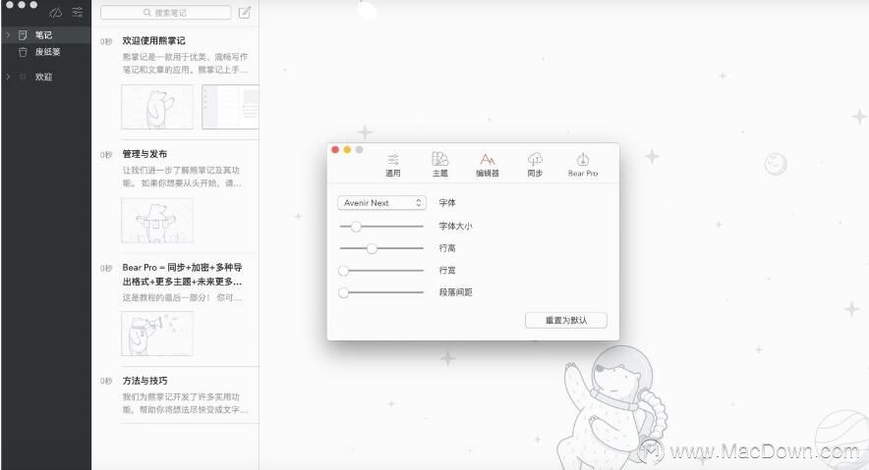The height and width of the screenshot is (470, 869).
Task: Click the app screenshot thumbnail in 欢迎使用熊掌记
Action: coord(231,107)
